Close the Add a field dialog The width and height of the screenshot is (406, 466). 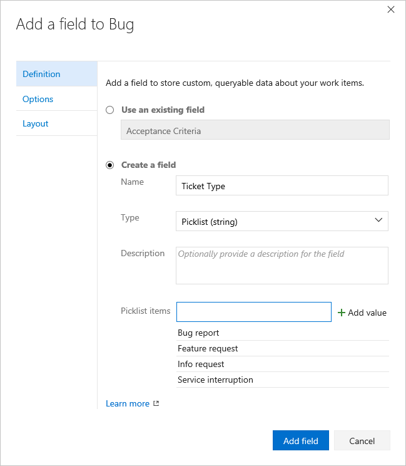tap(391, 9)
